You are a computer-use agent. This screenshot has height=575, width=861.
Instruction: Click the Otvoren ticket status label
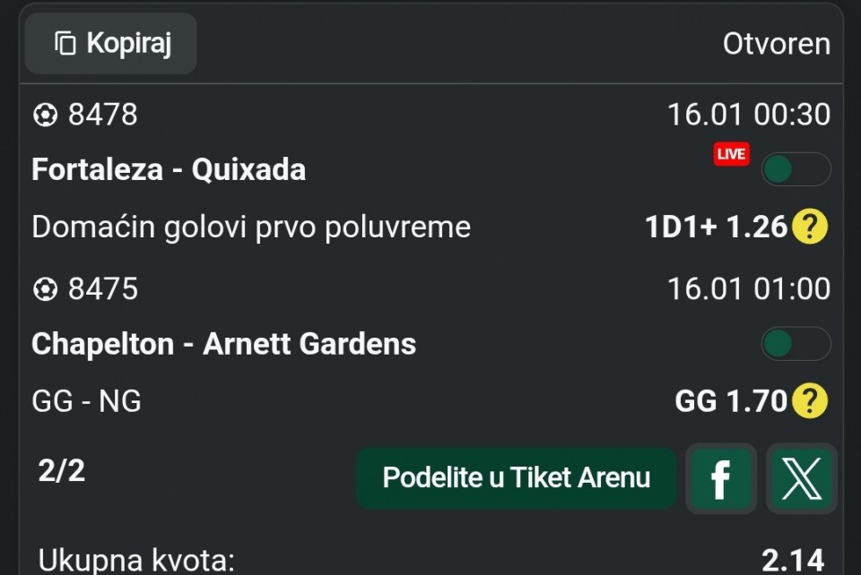[776, 44]
